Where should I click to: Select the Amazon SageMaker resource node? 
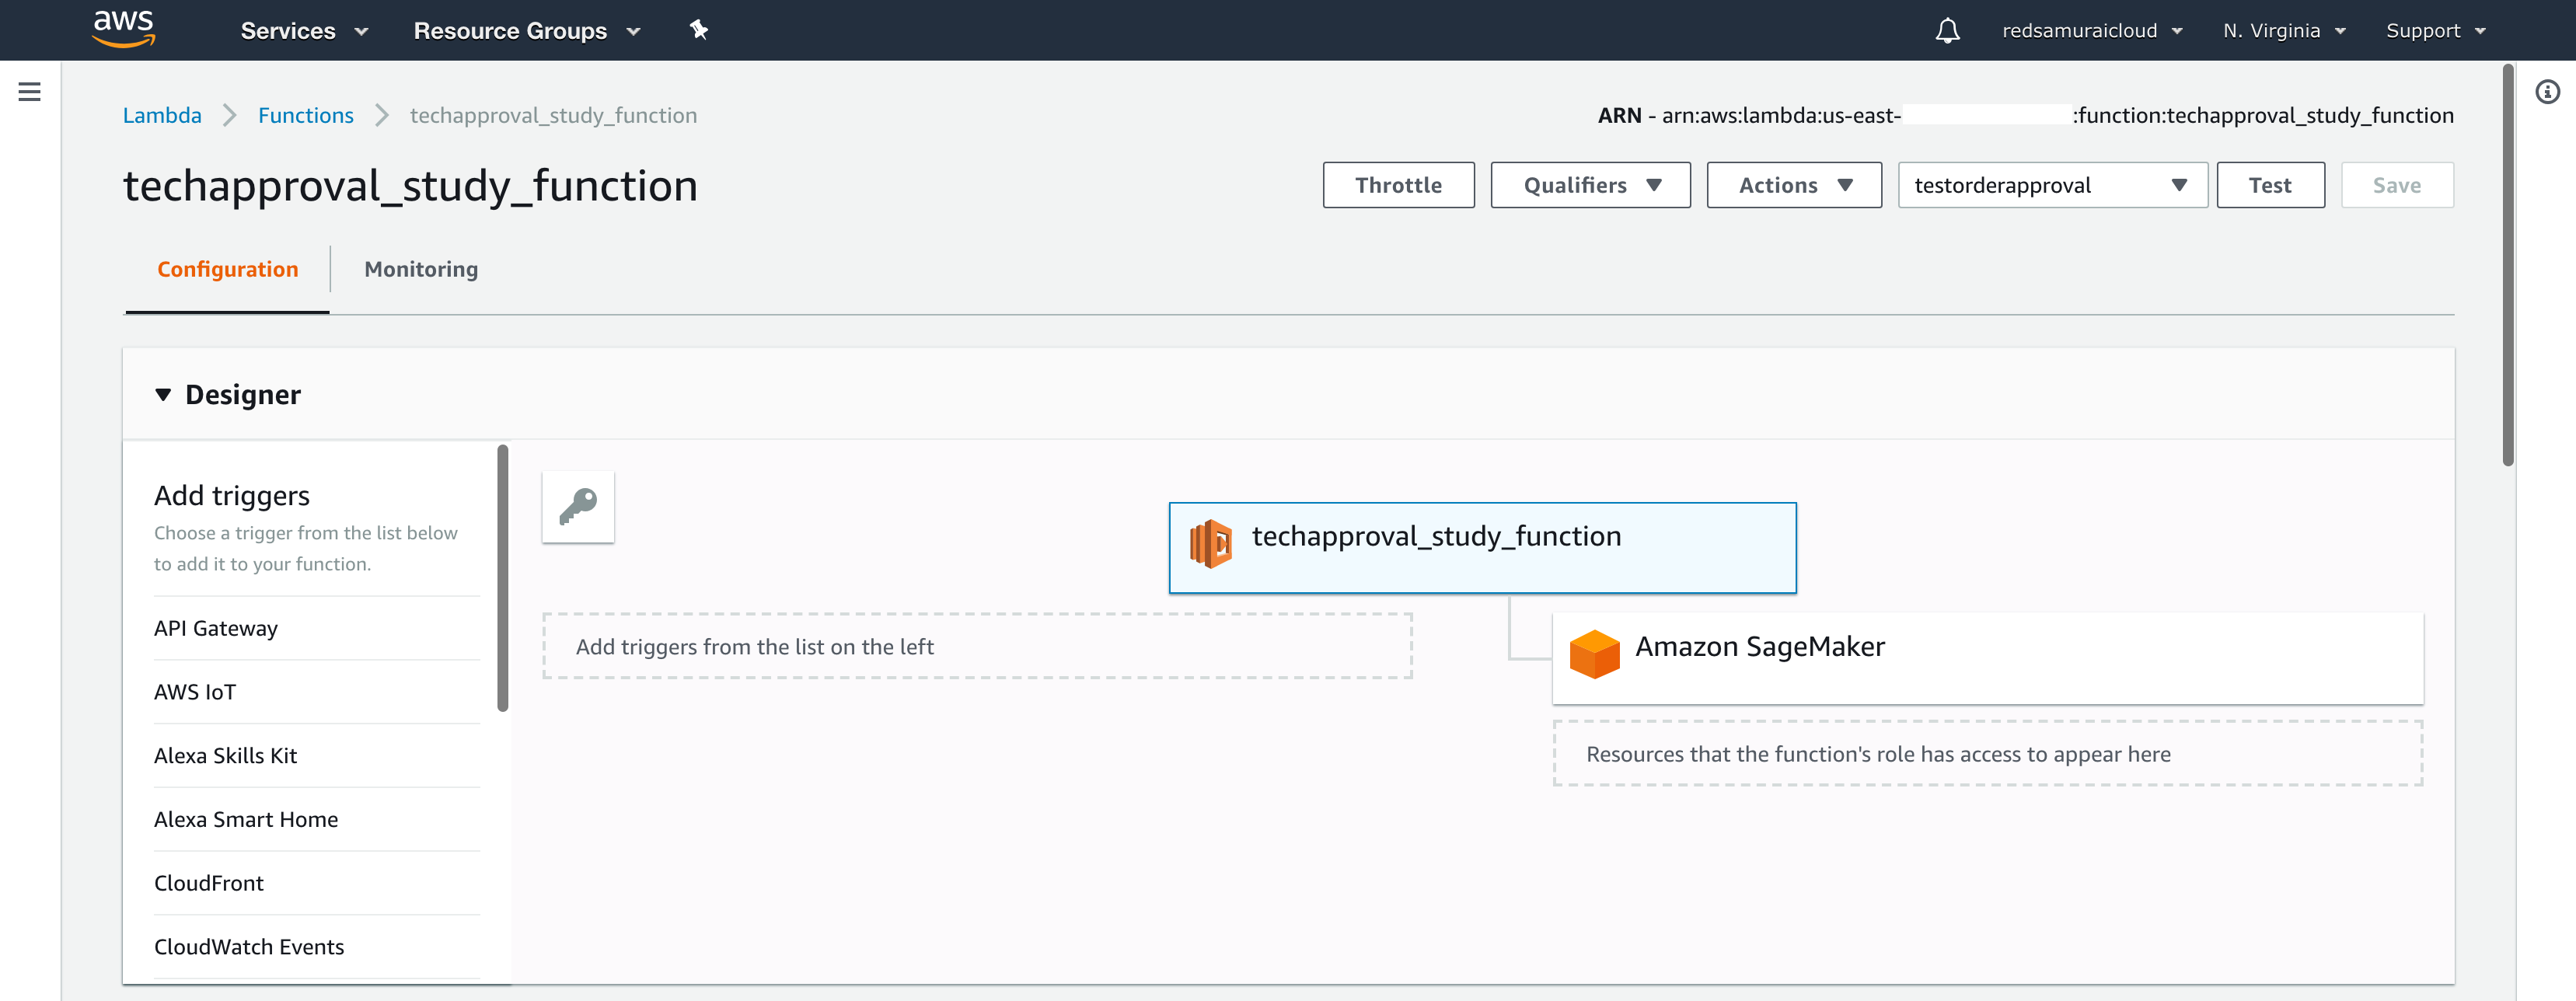pyautogui.click(x=1758, y=647)
